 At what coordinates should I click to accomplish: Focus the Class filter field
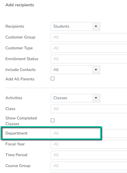(89, 109)
